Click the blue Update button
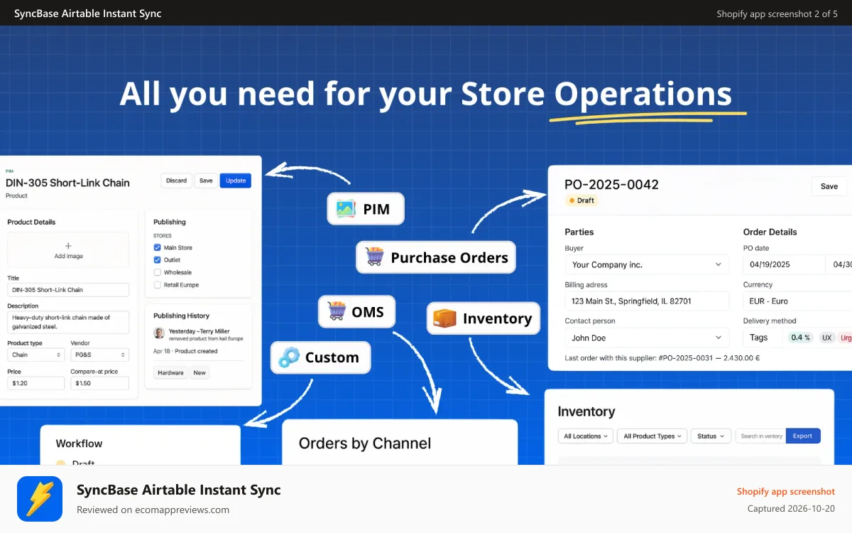852x533 pixels. [236, 181]
